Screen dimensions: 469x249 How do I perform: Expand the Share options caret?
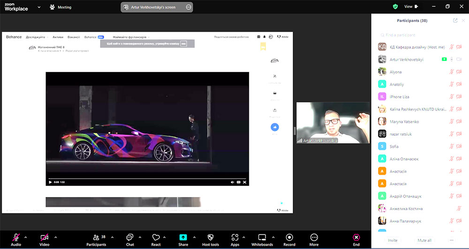195,238
